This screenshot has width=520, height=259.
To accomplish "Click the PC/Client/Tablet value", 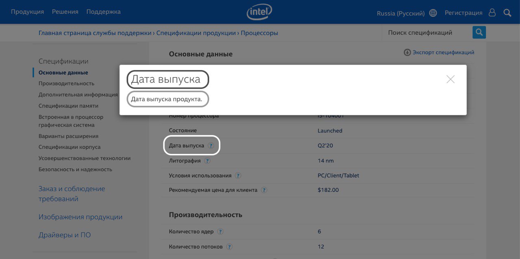I will coord(338,176).
